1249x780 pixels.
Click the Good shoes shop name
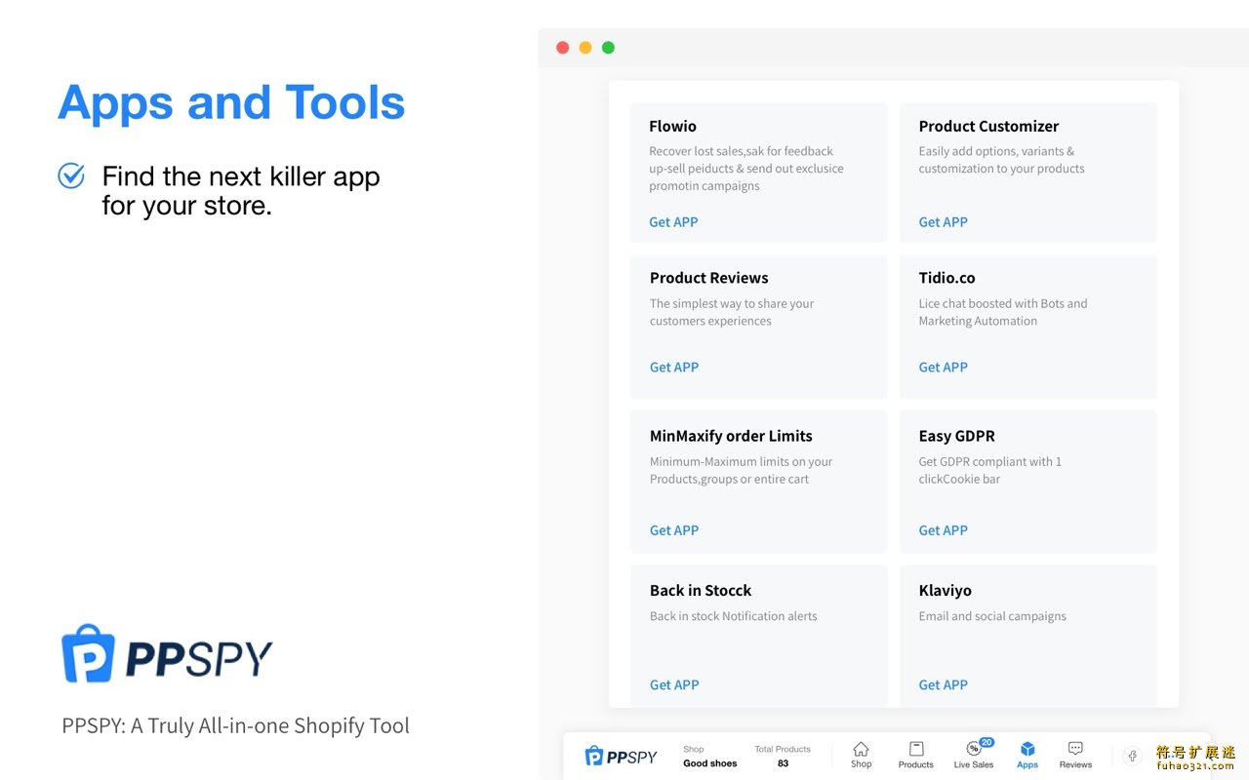[x=710, y=763]
